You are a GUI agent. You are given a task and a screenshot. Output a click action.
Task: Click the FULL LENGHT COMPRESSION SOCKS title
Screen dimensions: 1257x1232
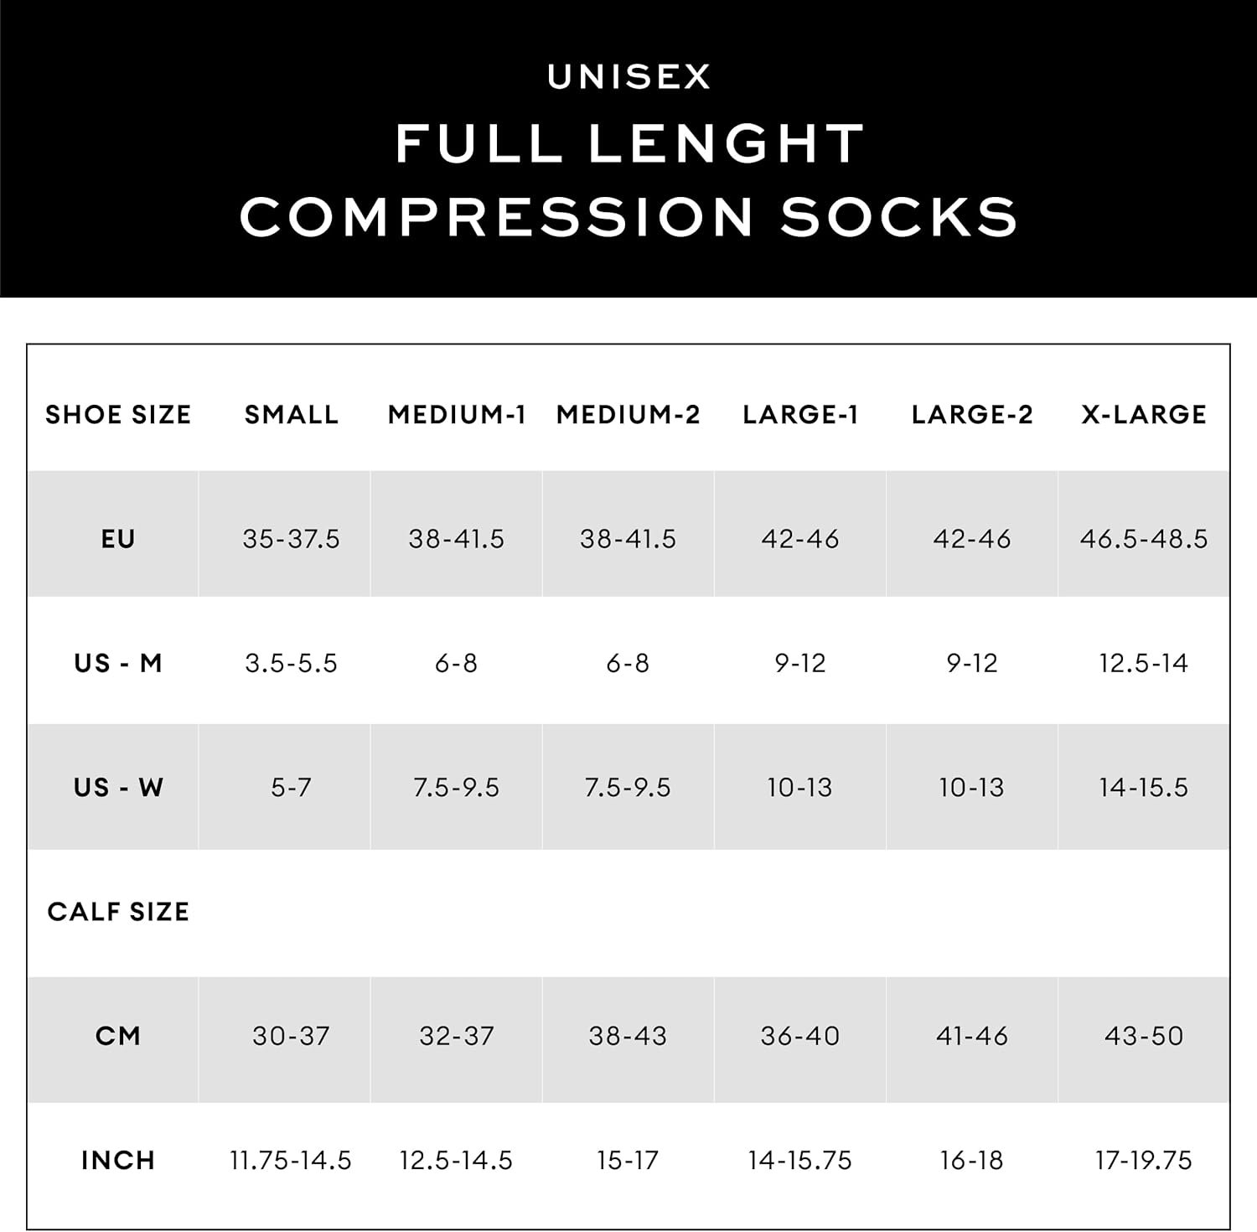coord(628,179)
